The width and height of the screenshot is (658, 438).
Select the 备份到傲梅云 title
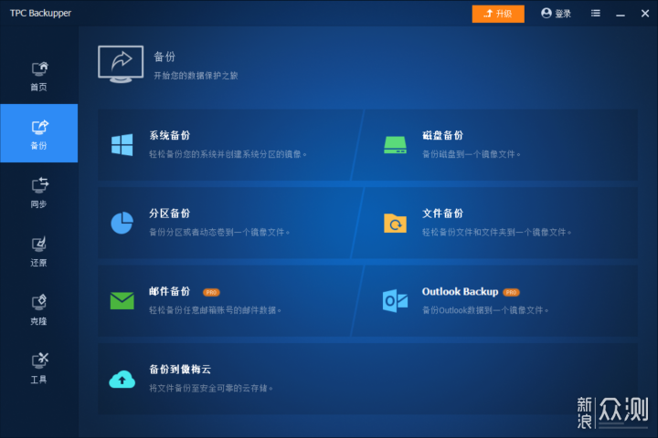180,370
